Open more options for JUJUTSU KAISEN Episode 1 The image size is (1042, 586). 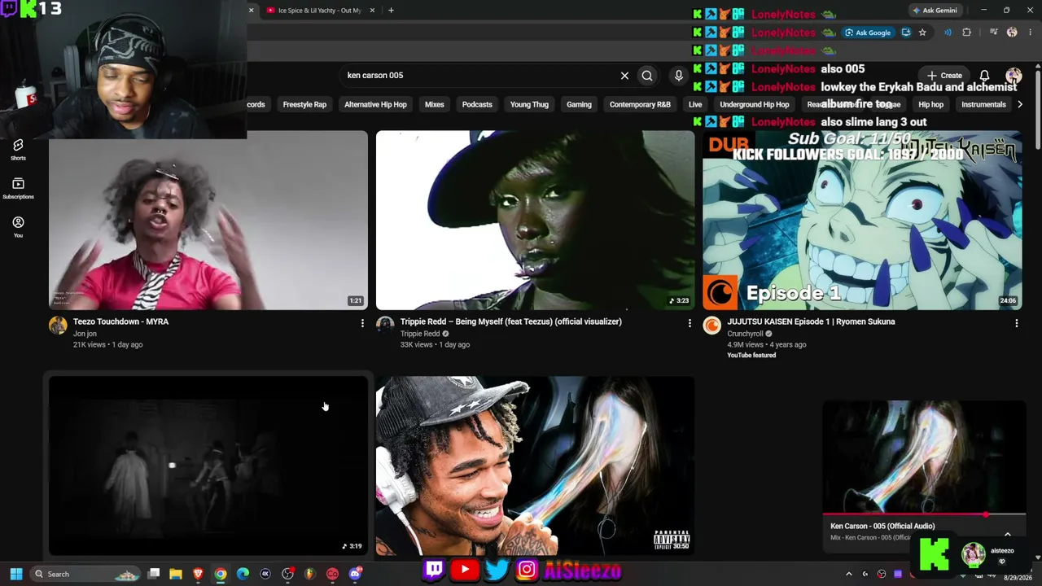click(1016, 323)
